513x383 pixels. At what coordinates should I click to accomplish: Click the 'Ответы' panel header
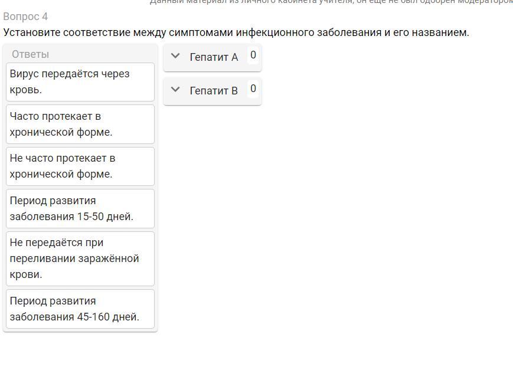(31, 54)
